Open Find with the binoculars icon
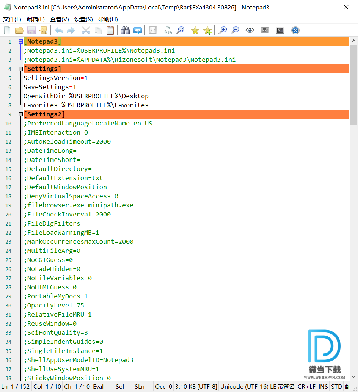The image size is (358, 392). (125, 30)
